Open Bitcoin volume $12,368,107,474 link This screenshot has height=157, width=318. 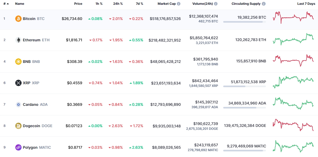coord(204,17)
